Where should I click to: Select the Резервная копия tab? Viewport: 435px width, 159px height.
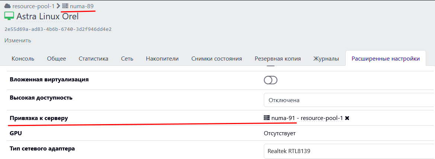(278, 59)
